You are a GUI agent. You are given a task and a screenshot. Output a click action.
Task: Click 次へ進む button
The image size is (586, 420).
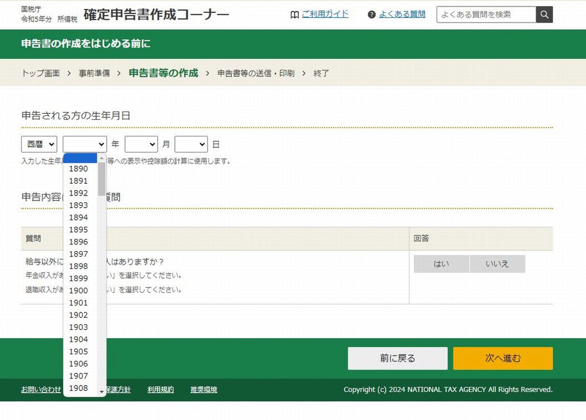(x=503, y=358)
